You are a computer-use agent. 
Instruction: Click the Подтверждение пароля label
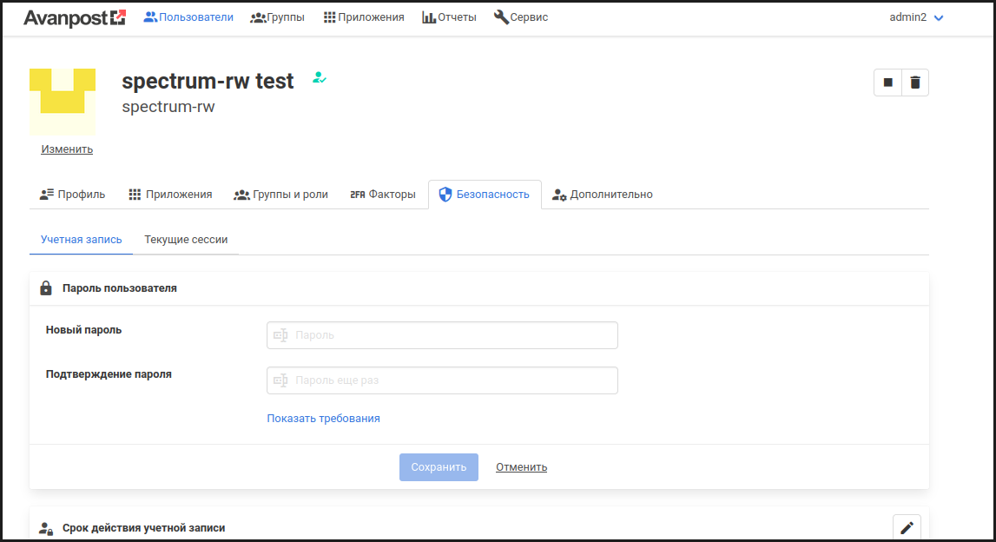109,374
